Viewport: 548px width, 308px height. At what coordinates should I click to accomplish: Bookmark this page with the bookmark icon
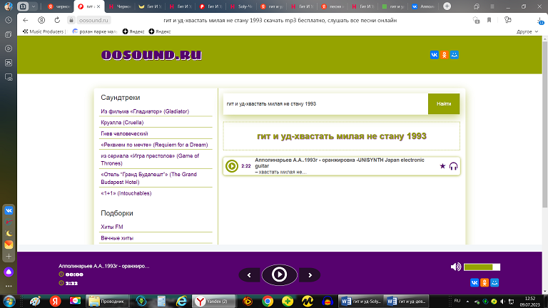coord(489,20)
